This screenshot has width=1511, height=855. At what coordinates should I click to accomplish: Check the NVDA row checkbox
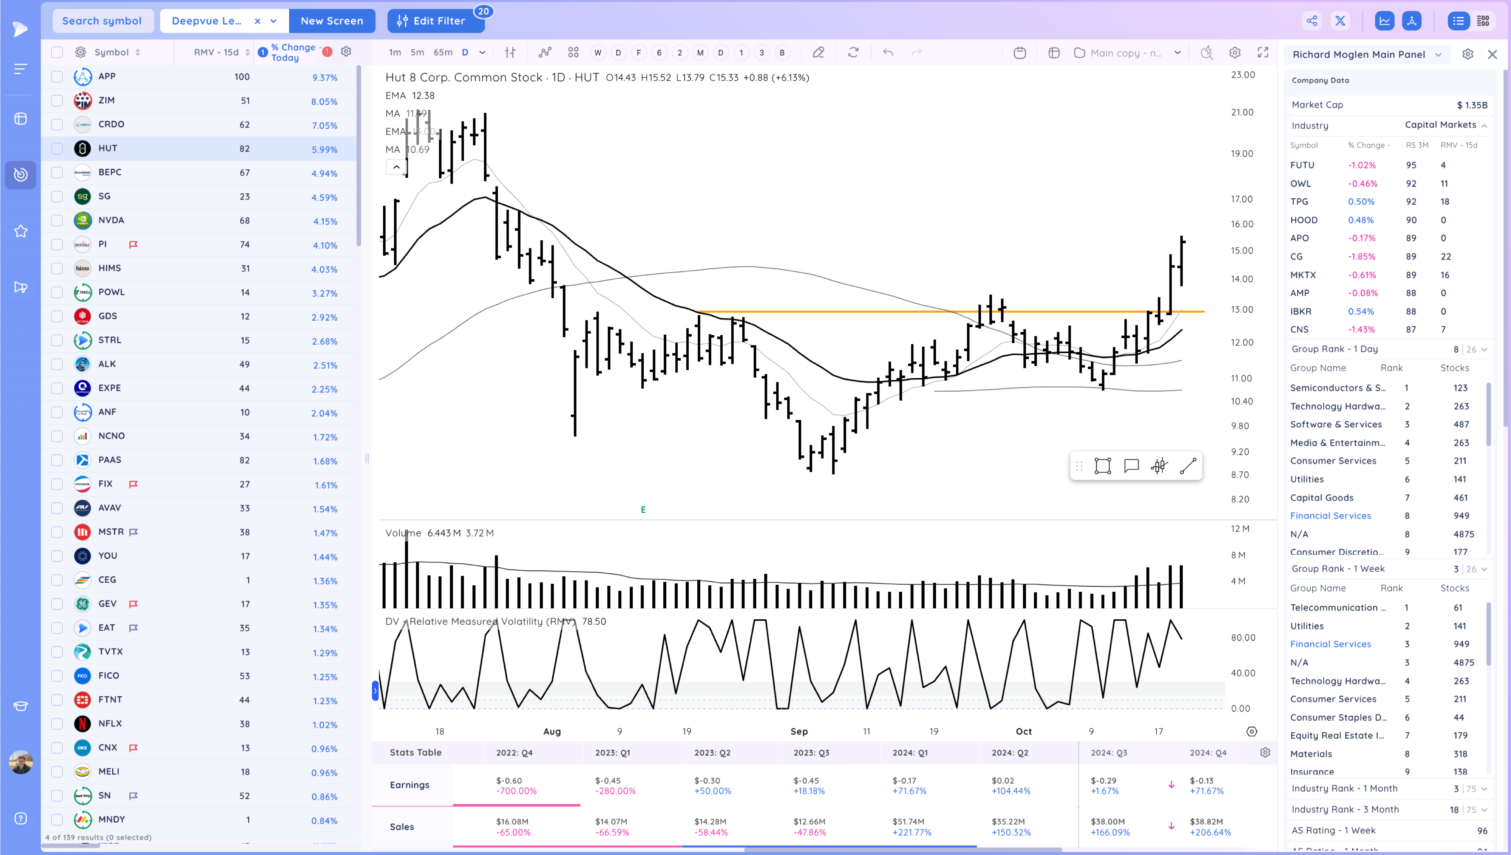click(x=57, y=220)
